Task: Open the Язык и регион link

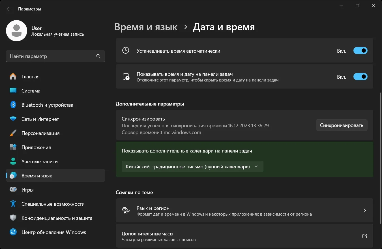Action: 244,211
